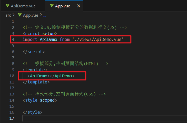Click the Vue icon on App.vue tab

52,6
